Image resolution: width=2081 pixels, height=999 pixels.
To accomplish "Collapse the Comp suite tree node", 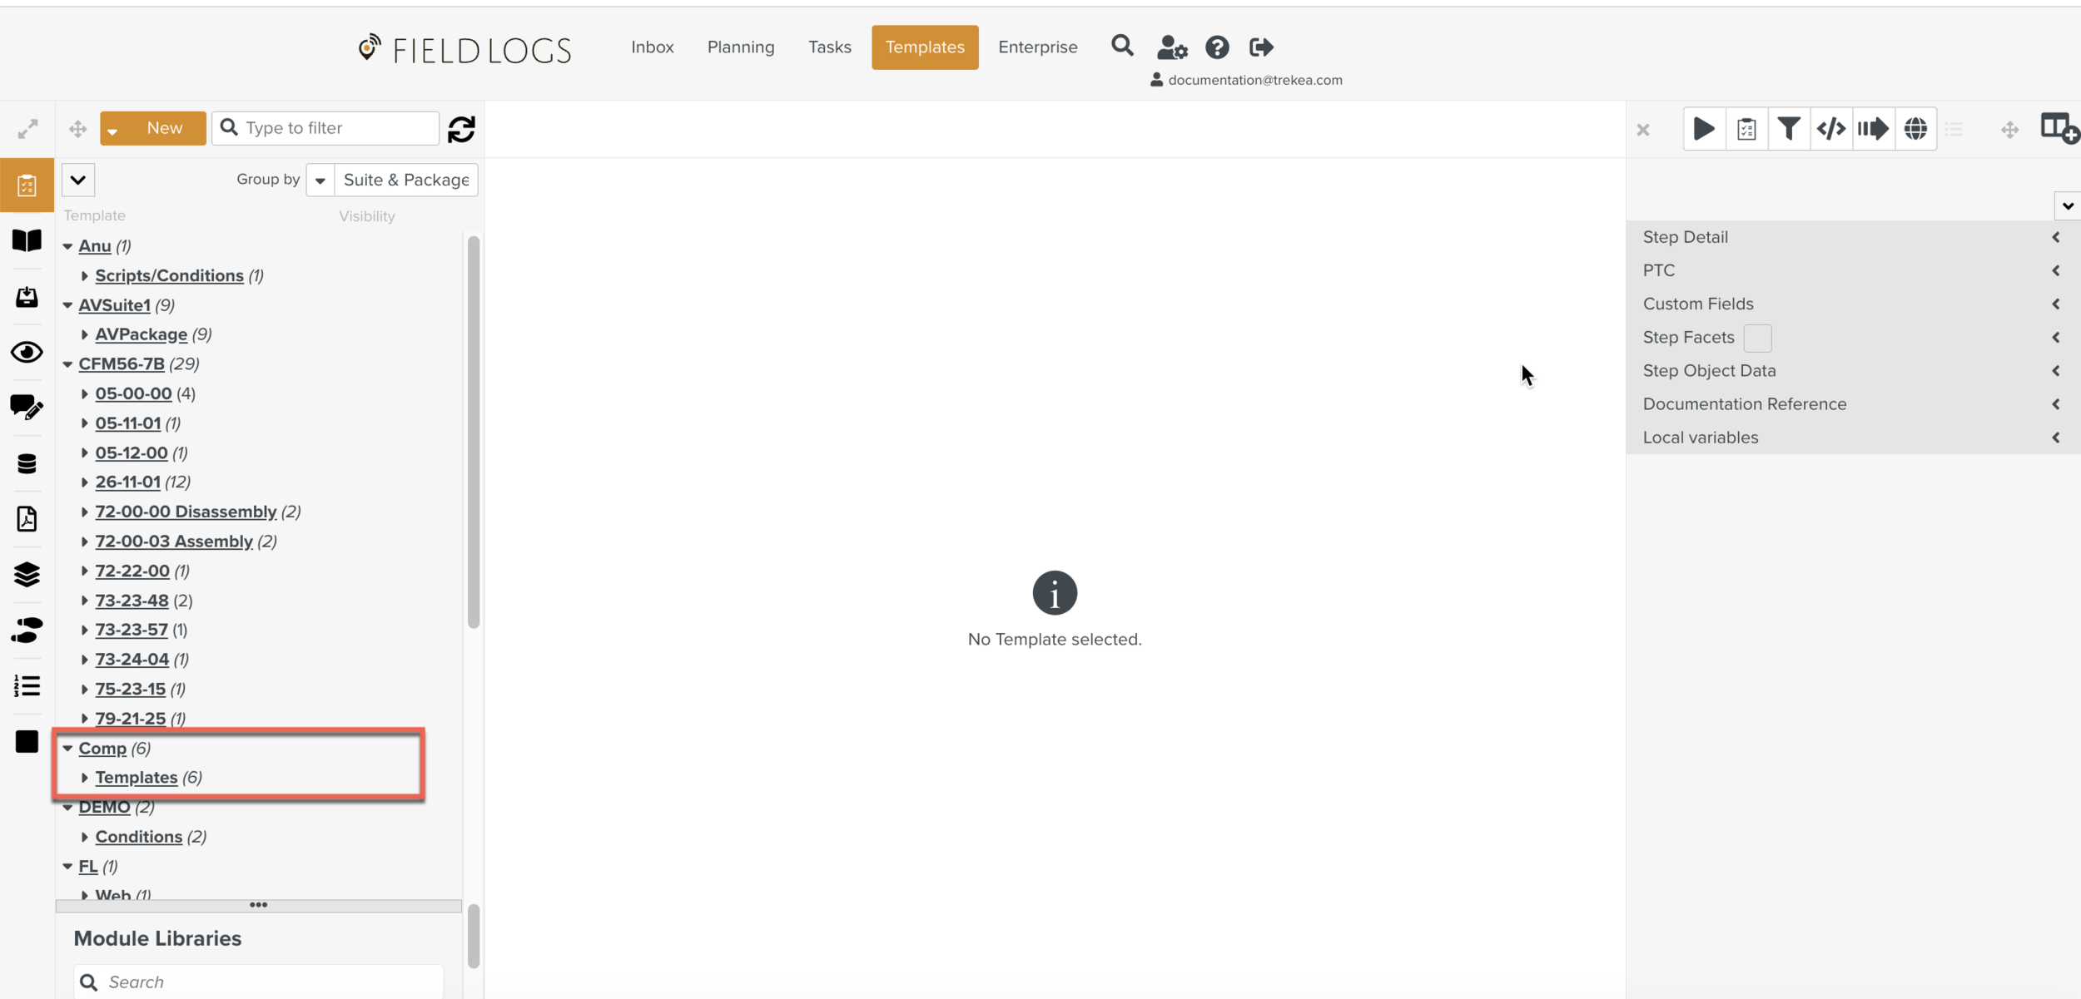I will [67, 749].
